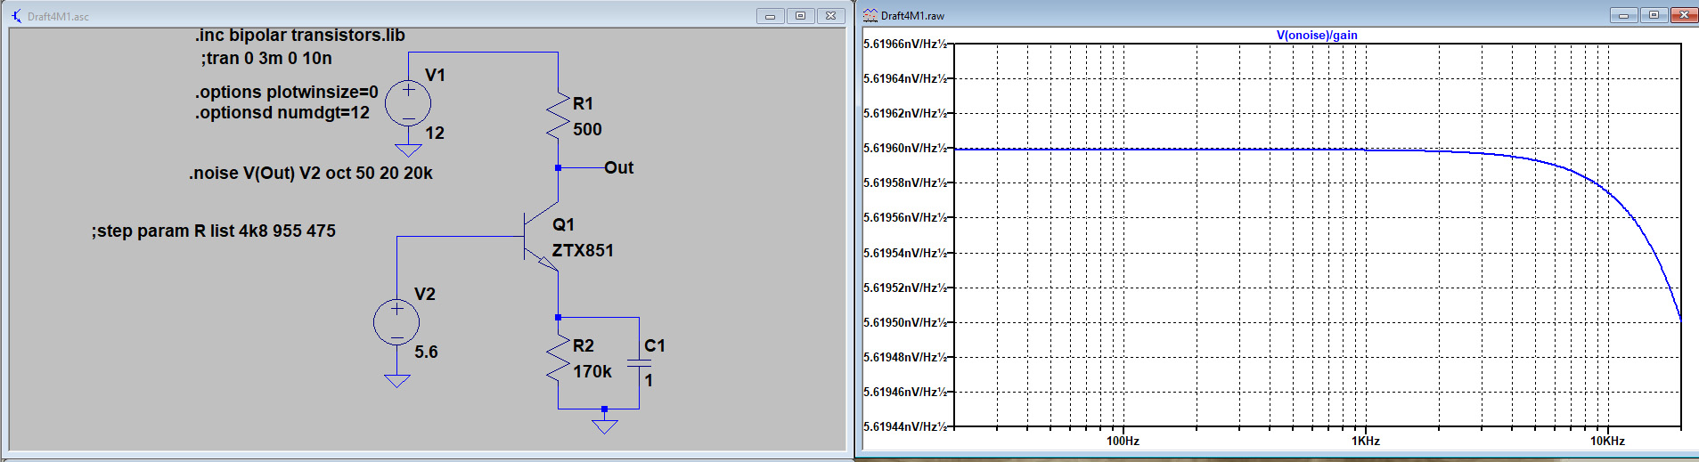The image size is (1699, 462).
Task: Click the .inc bipolar transistors.lib directive
Action: pyautogui.click(x=300, y=35)
